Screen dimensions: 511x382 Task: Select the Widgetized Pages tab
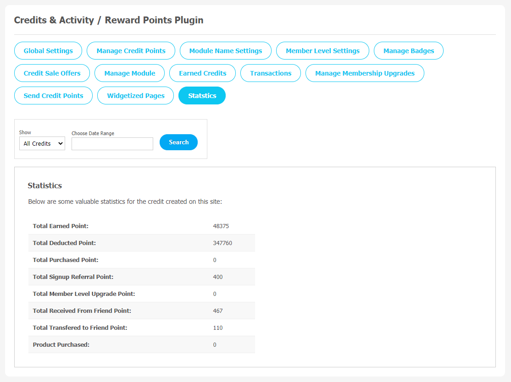coord(136,96)
